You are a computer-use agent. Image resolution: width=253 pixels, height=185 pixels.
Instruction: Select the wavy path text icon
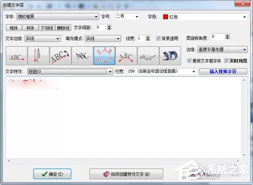[148, 56]
